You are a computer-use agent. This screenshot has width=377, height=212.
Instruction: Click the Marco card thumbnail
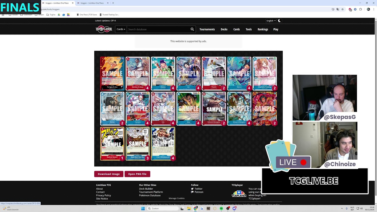pos(239,73)
